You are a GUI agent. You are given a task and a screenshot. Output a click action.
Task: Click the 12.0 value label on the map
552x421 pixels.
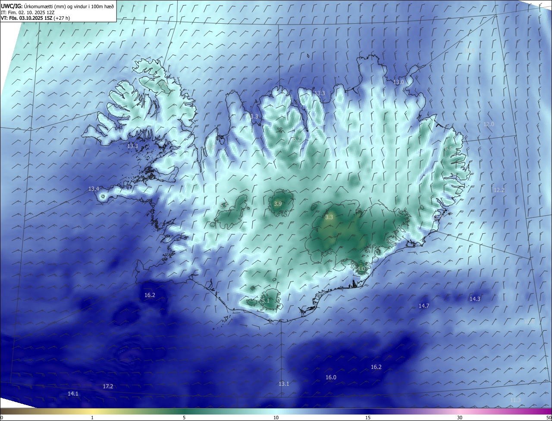click(x=489, y=124)
